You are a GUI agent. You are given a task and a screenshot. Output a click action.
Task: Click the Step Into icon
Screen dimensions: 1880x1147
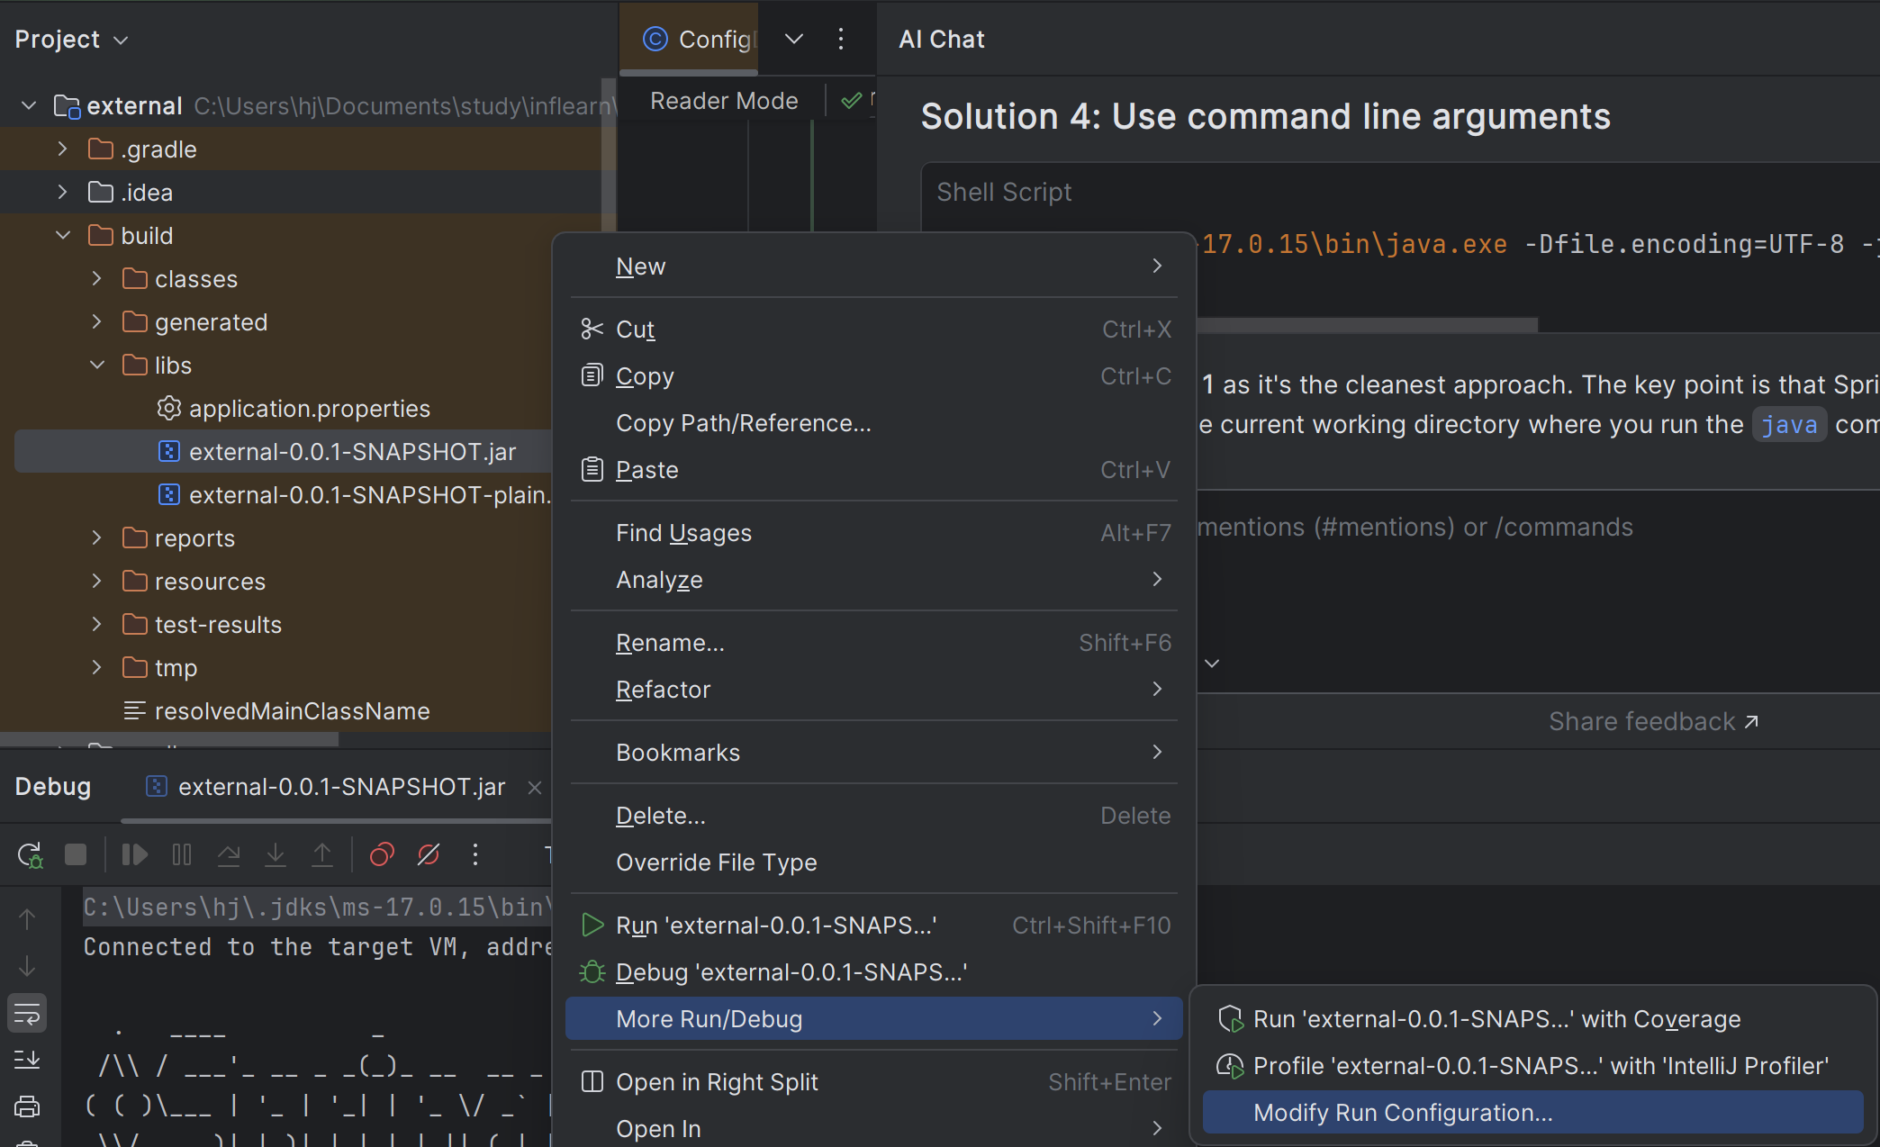[276, 854]
